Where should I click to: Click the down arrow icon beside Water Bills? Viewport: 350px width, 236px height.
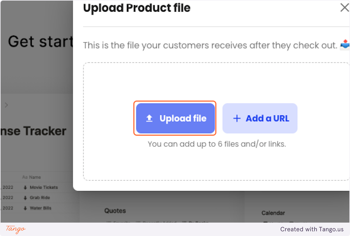(25, 208)
